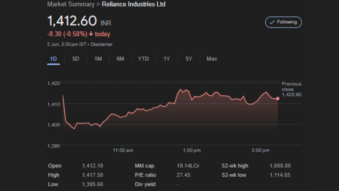Click the Reliance Industries Ltd title
Image resolution: width=339 pixels, height=191 pixels.
tap(134, 4)
